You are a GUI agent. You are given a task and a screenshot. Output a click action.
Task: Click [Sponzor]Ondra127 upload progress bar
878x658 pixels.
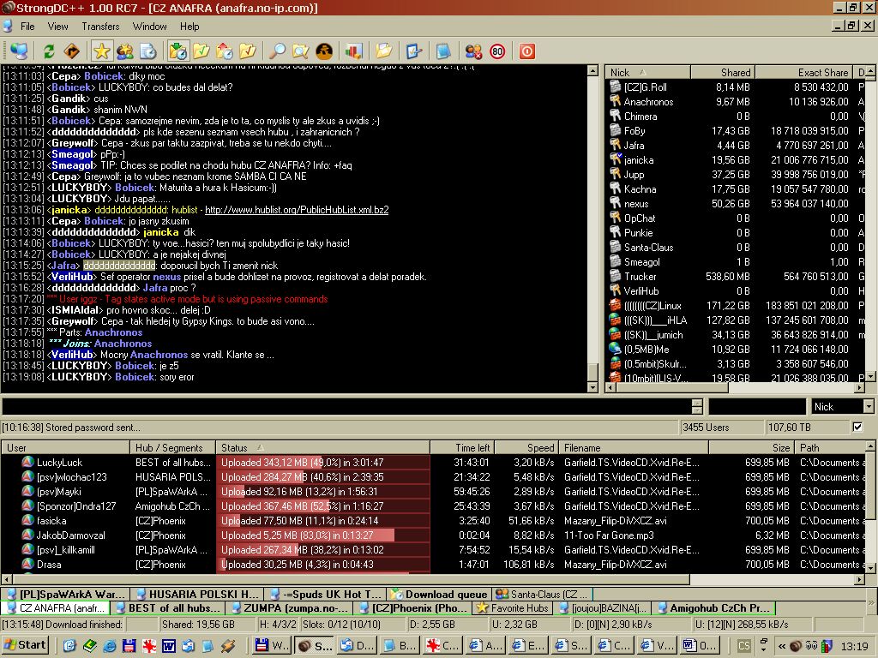322,506
